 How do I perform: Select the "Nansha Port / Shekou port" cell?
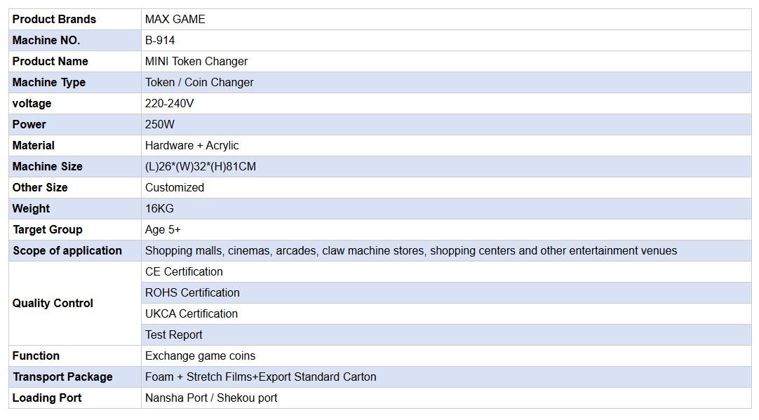click(211, 398)
